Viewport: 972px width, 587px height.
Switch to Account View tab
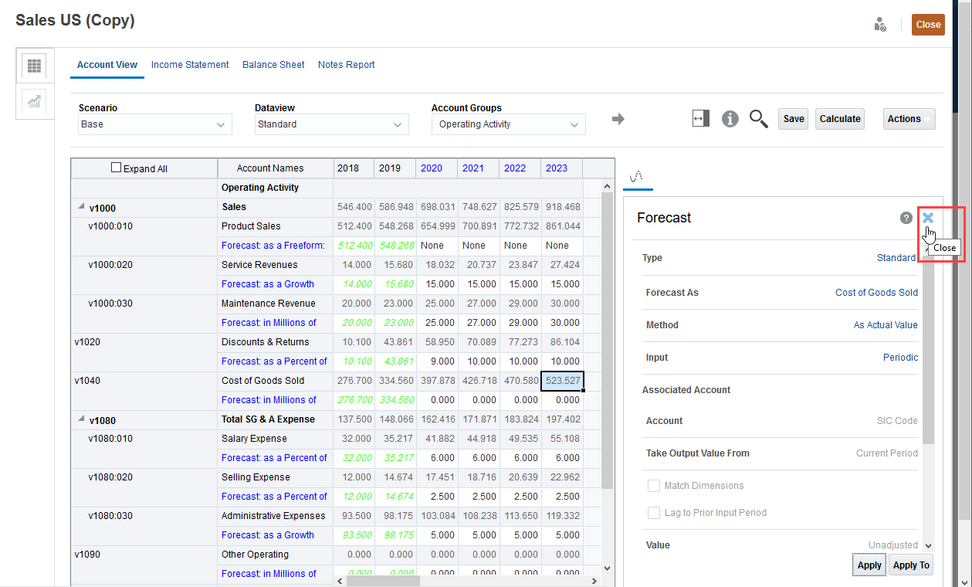[x=107, y=65]
